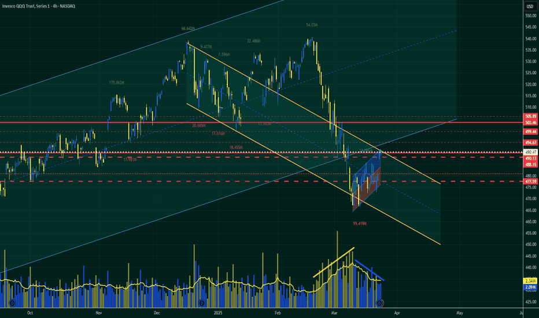Click the red 99.419M volume annotation

[360, 223]
